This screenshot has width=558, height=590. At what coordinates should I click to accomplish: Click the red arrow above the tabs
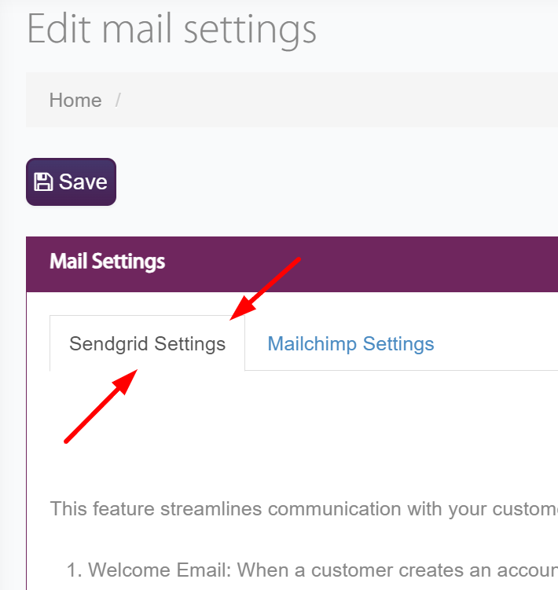click(265, 288)
